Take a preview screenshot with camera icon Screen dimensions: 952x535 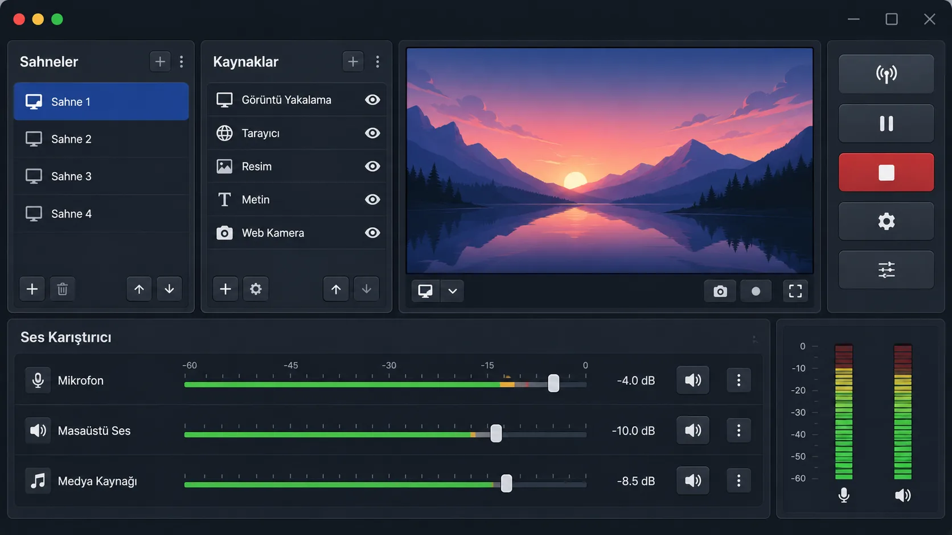pos(720,291)
